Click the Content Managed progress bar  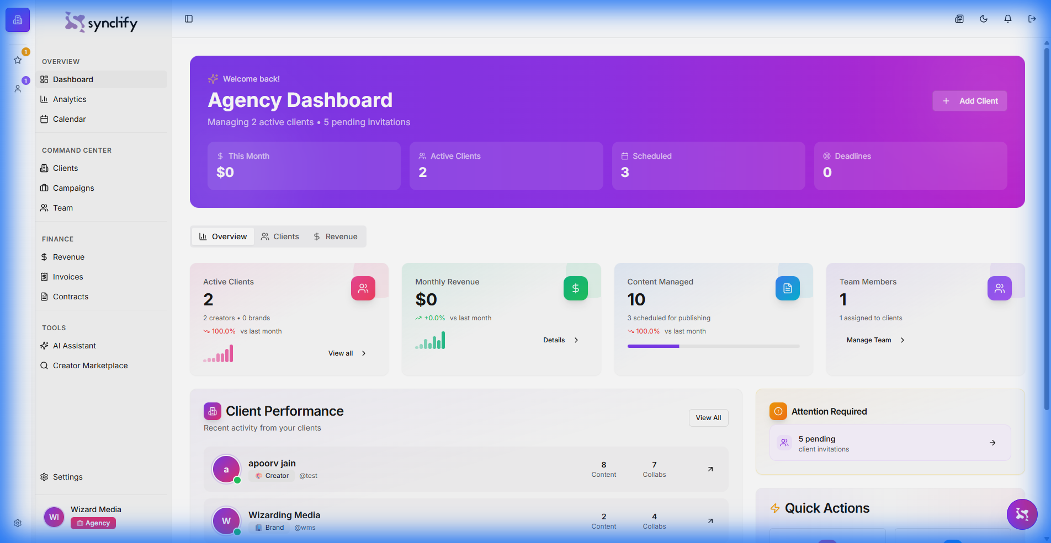tap(713, 346)
